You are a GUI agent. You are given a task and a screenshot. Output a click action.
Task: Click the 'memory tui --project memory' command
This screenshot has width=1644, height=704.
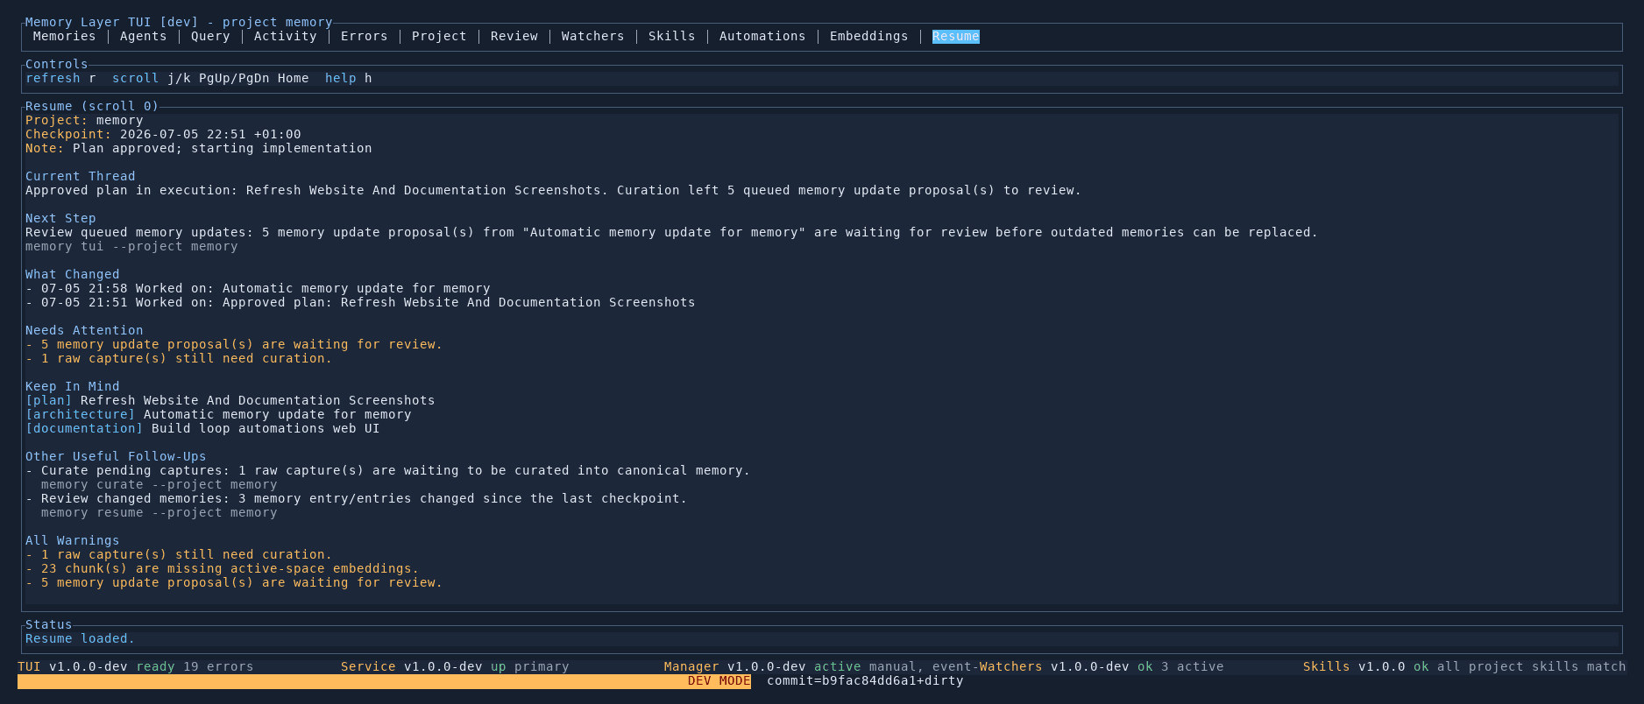pyautogui.click(x=131, y=246)
